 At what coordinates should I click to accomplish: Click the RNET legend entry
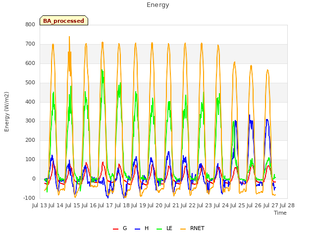pos(192,228)
